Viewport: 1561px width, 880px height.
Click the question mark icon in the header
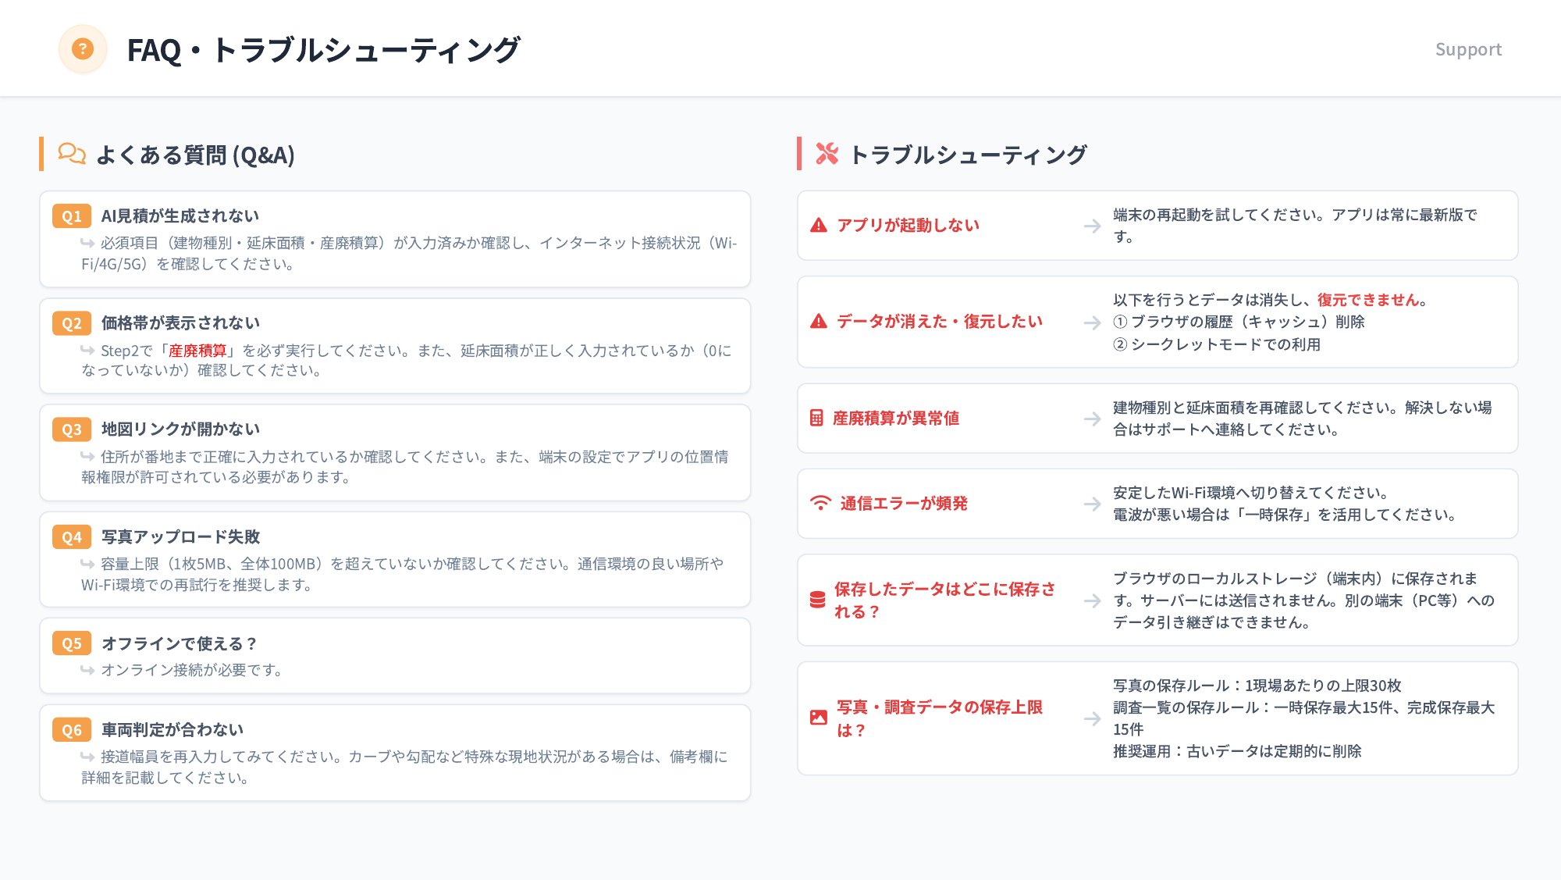tap(83, 48)
